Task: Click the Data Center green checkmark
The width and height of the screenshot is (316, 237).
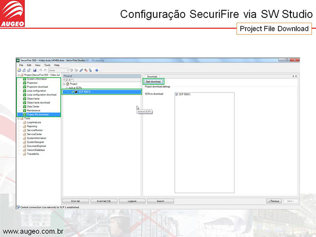Action: (x=25, y=106)
